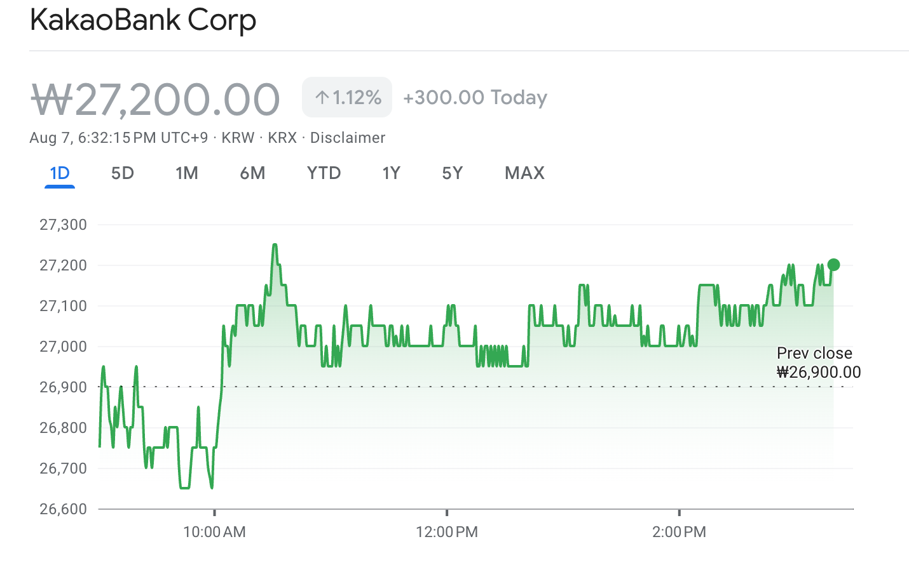This screenshot has height=565, width=909.
Task: Select the 1Y time range
Action: click(391, 173)
